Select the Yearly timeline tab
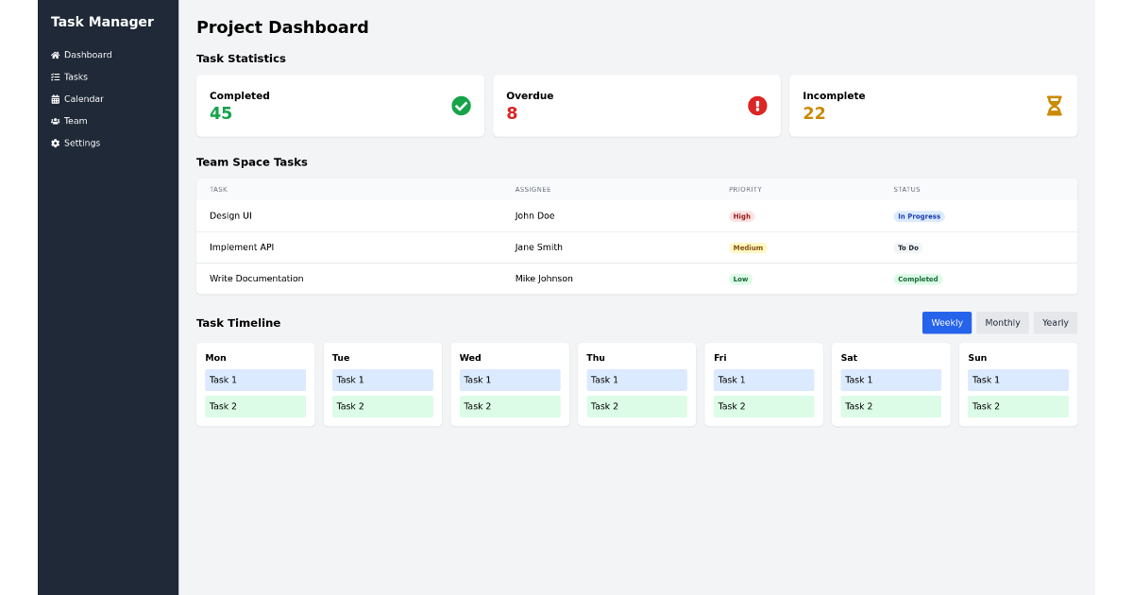 [1055, 322]
